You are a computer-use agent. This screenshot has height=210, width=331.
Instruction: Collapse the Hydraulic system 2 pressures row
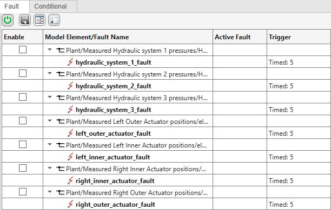click(50, 73)
